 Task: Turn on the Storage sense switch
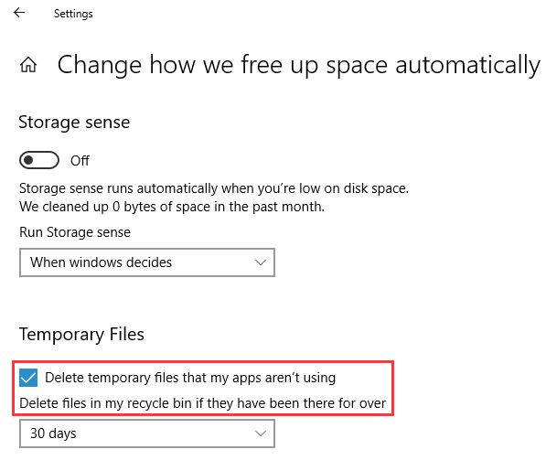[x=39, y=160]
